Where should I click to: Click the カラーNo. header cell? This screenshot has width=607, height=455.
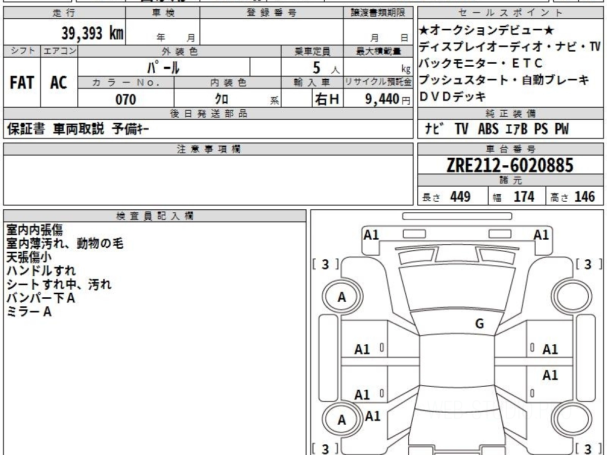126,82
